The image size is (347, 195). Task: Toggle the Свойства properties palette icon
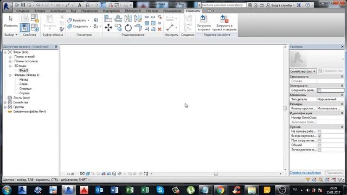[x=24, y=28]
